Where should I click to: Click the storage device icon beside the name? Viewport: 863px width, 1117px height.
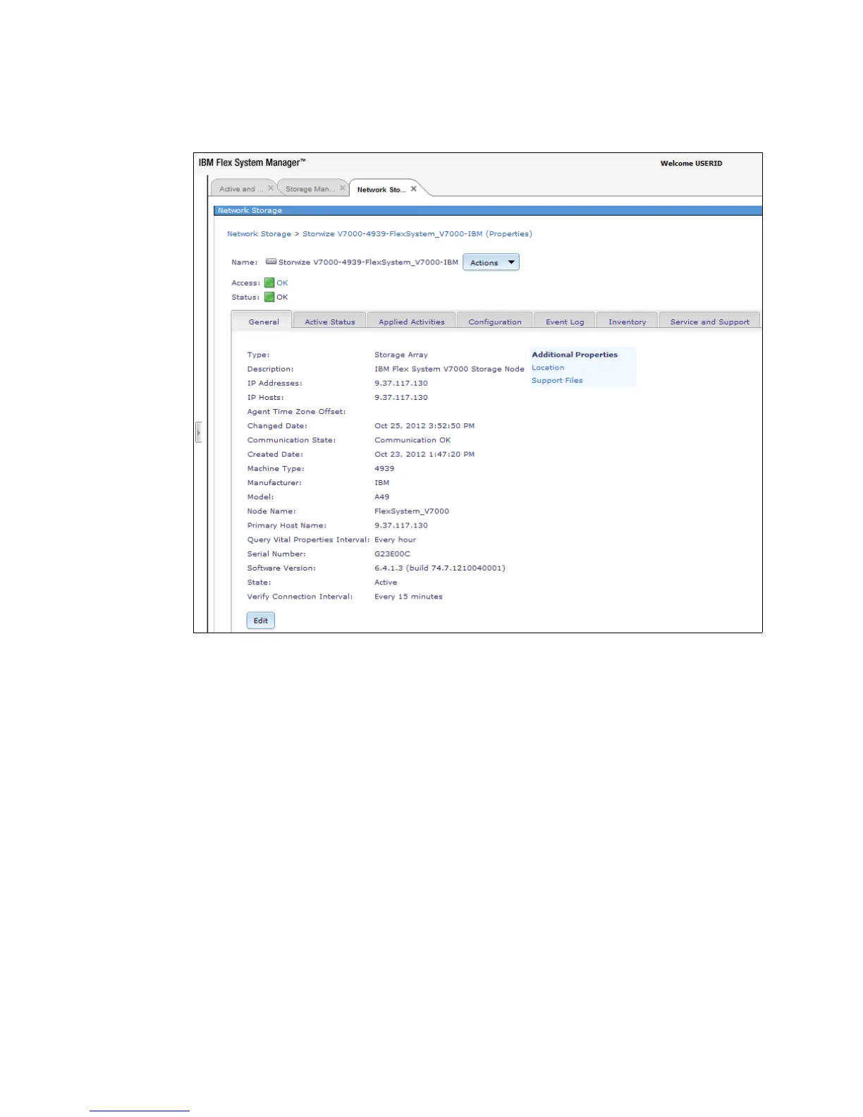pyautogui.click(x=271, y=262)
